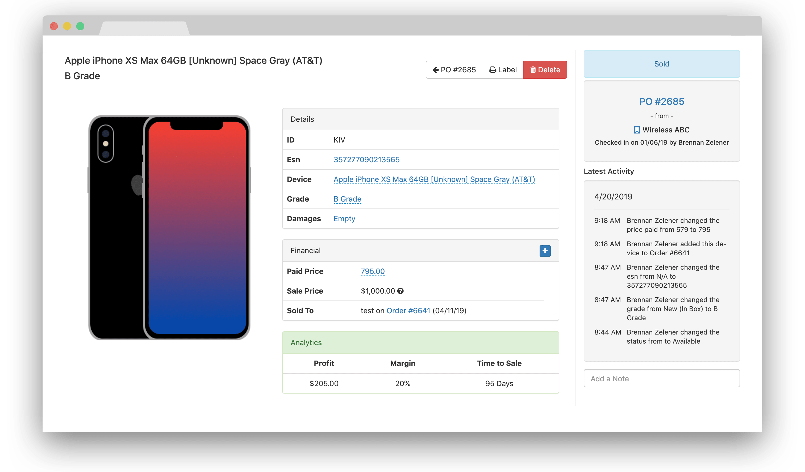The image size is (805, 472).
Task: Click the plus icon in Financial panel
Action: pyautogui.click(x=545, y=251)
